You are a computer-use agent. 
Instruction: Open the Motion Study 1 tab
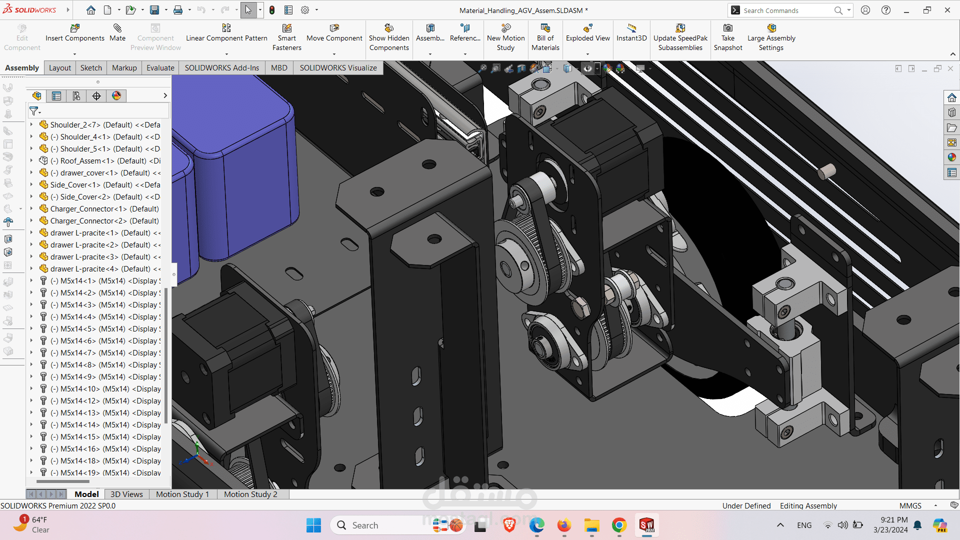[182, 494]
